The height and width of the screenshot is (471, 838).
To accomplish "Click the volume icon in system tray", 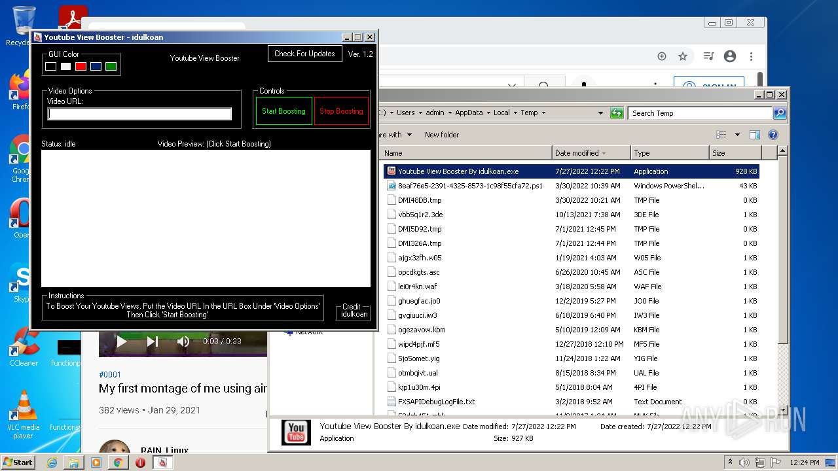I will click(744, 462).
